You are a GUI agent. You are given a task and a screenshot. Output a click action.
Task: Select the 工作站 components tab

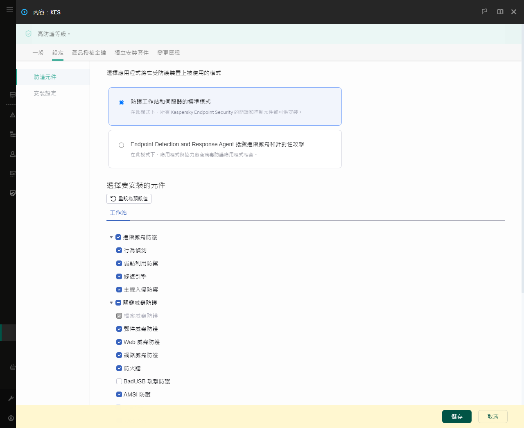click(x=118, y=213)
